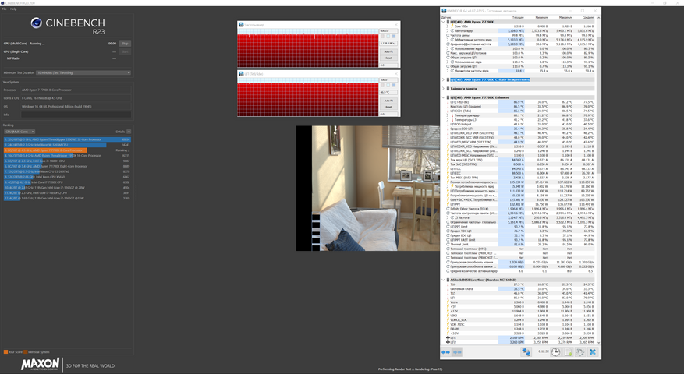Collapse the AMD Ryzen 7 7700X: Enhanced group

click(443, 97)
